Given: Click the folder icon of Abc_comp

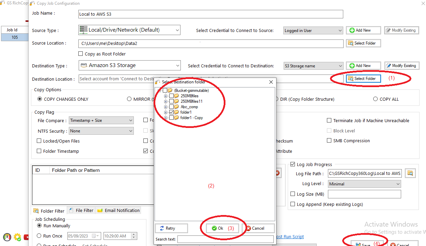Looking at the screenshot, I should 176,107.
